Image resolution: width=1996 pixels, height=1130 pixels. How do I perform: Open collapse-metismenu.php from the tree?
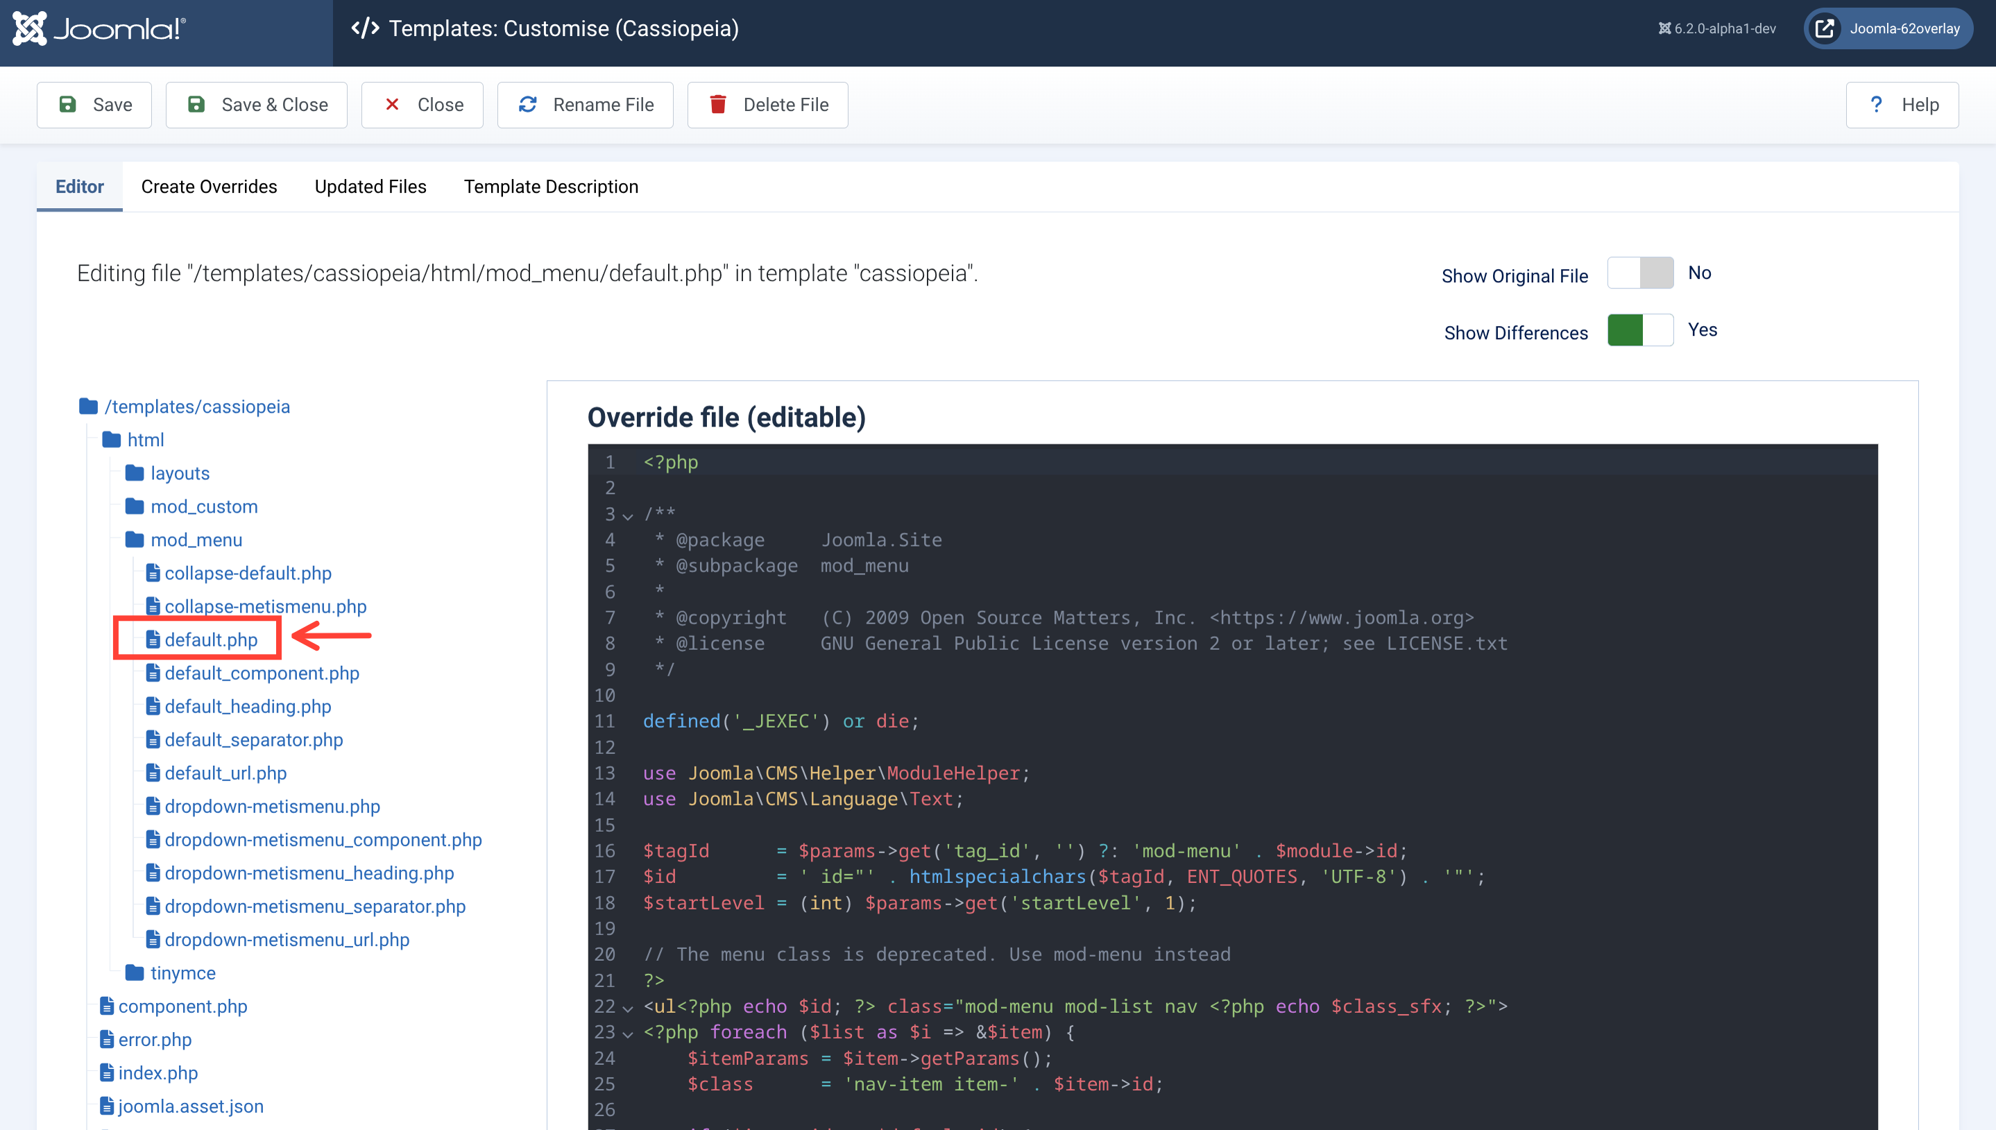266,606
